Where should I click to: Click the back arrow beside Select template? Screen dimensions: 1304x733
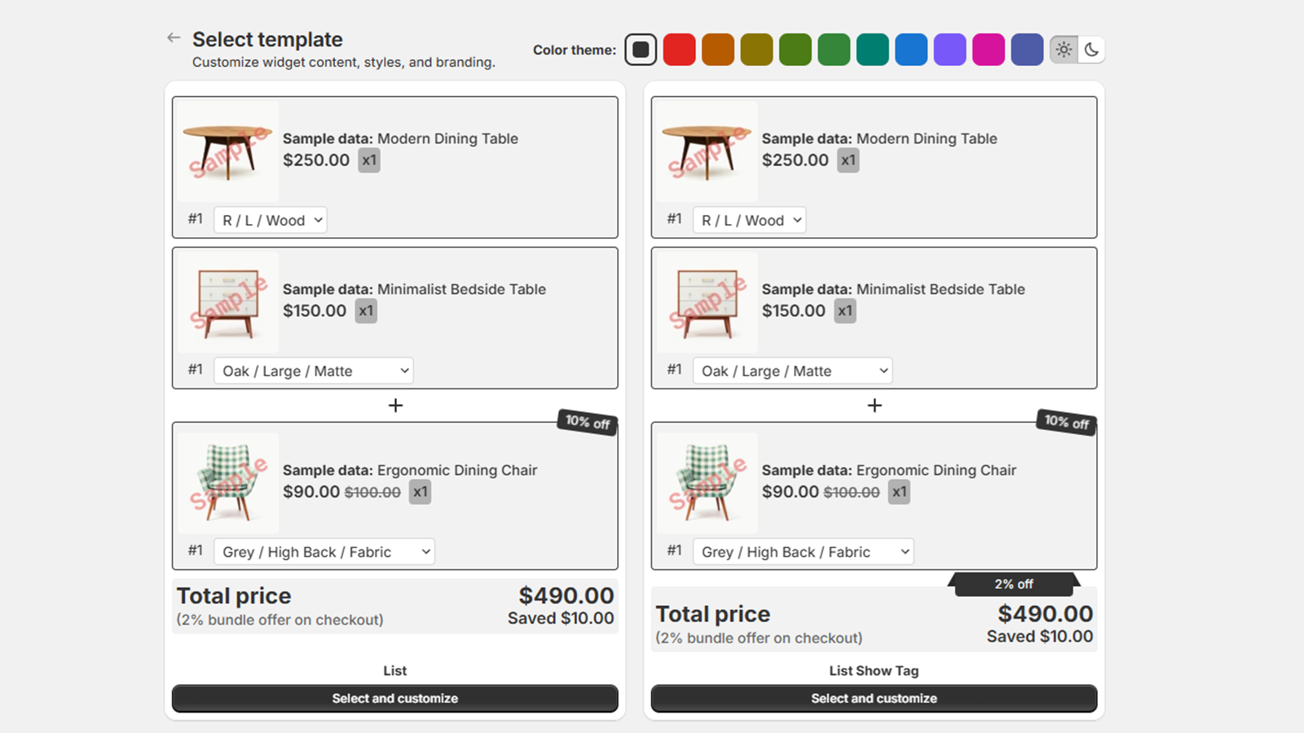point(174,37)
